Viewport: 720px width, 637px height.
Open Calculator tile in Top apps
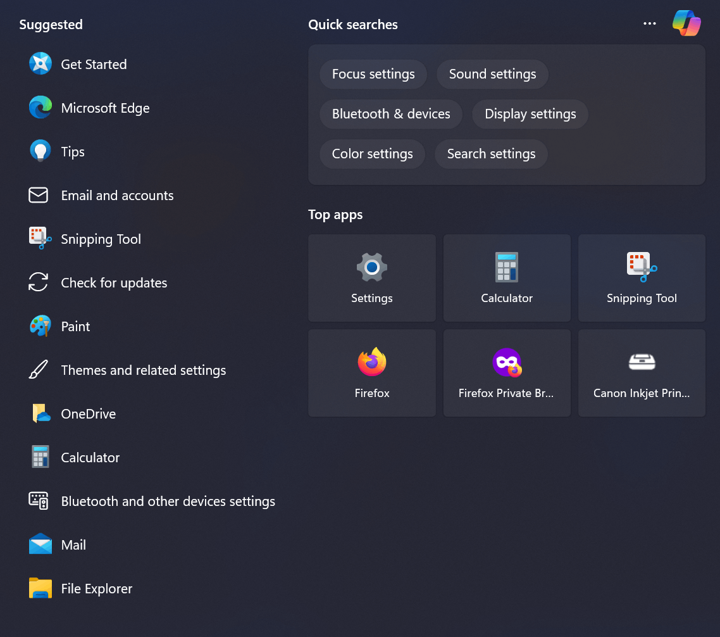pyautogui.click(x=507, y=278)
